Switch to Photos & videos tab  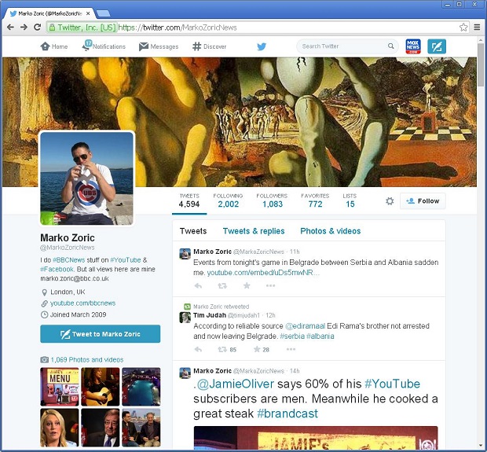pos(330,231)
